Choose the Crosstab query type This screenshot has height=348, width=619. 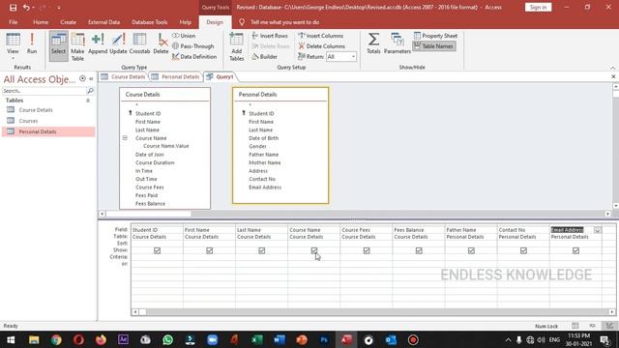(139, 44)
